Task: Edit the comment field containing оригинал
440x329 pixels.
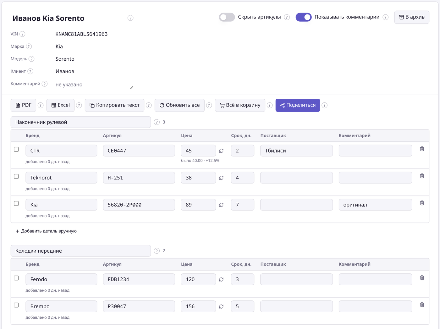Action: [x=375, y=205]
